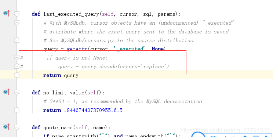Click override gutter icon beside last_executed_query
This screenshot has width=273, height=137.
point(7,13)
